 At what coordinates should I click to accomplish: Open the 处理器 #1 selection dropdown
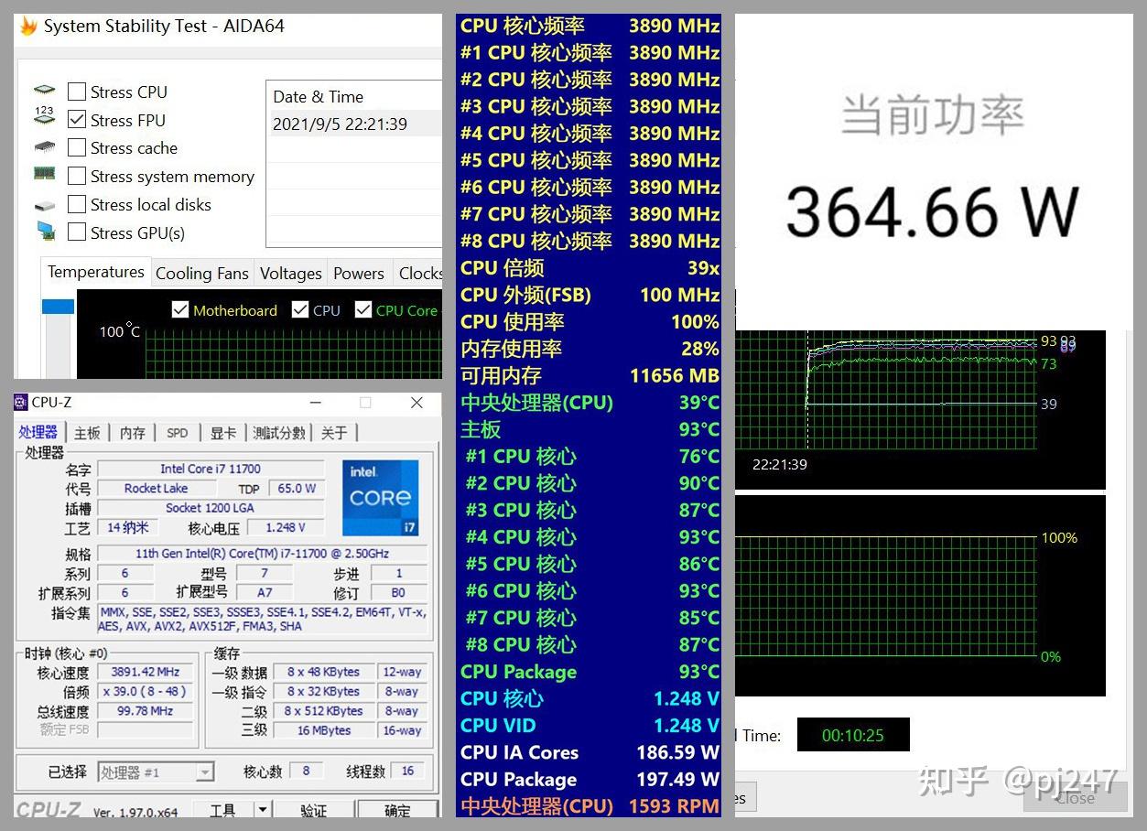pos(205,772)
